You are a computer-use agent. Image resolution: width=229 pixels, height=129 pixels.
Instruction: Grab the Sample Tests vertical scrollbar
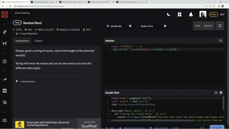click(x=223, y=103)
